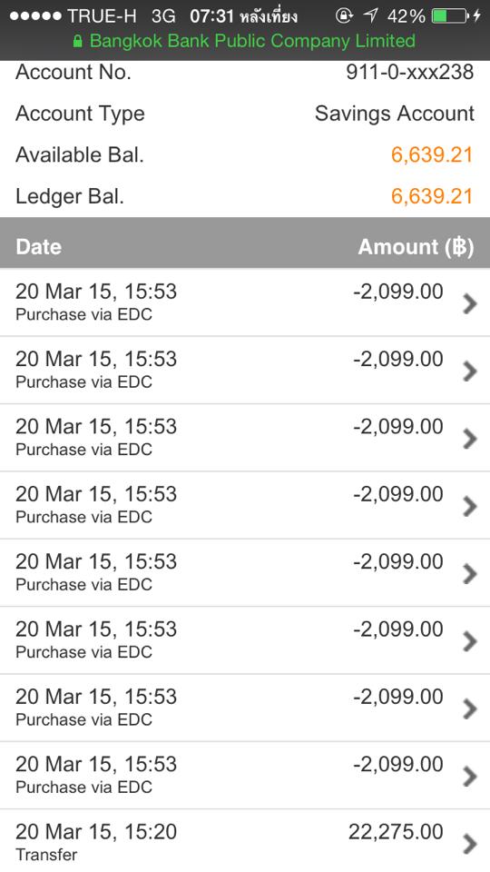Tap the battery icon in status bar
Screen dimensions: 490x872
point(450,16)
